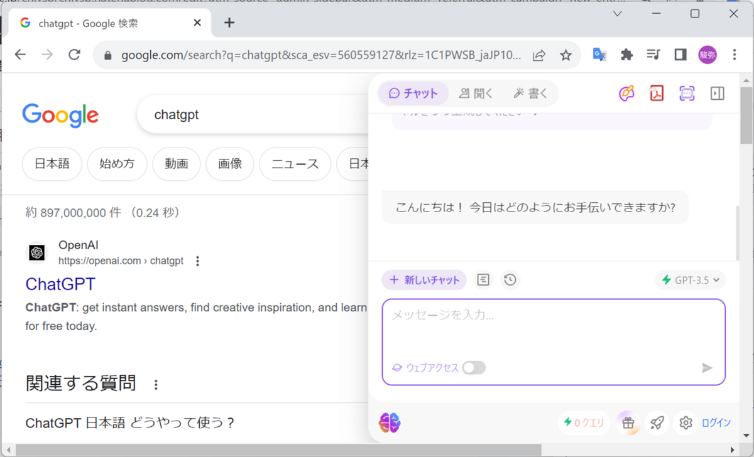Screen dimensions: 754x457
Task: Send the message with arrow icon
Action: (x=707, y=368)
